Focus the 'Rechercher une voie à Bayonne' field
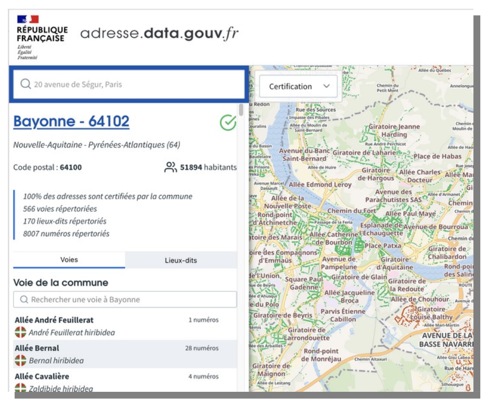The image size is (490, 407). [x=125, y=299]
